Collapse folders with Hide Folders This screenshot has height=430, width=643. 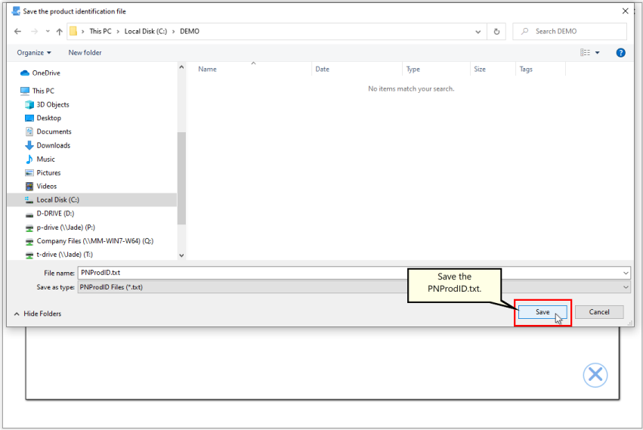pyautogui.click(x=38, y=314)
